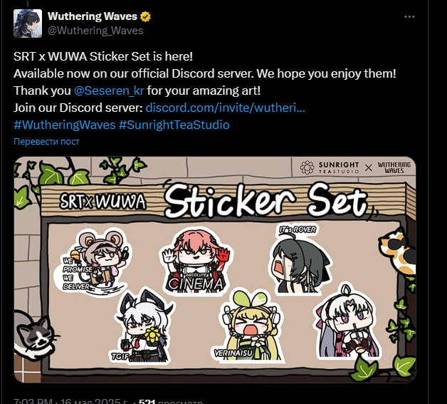The width and height of the screenshot is (447, 404).
Task: Click the Wuthering Waves logo in image
Action: click(394, 167)
